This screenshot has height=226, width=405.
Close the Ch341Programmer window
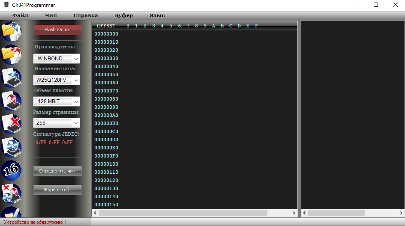(x=396, y=5)
